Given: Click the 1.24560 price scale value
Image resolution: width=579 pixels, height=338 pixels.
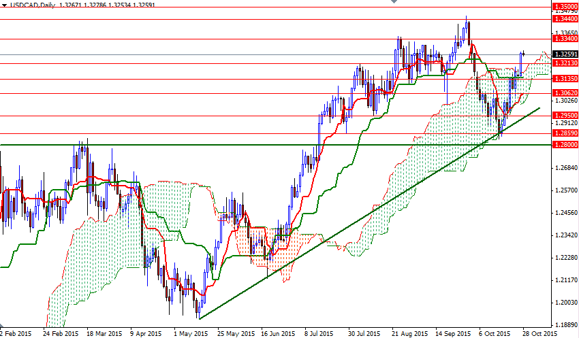Looking at the screenshot, I should point(565,213).
